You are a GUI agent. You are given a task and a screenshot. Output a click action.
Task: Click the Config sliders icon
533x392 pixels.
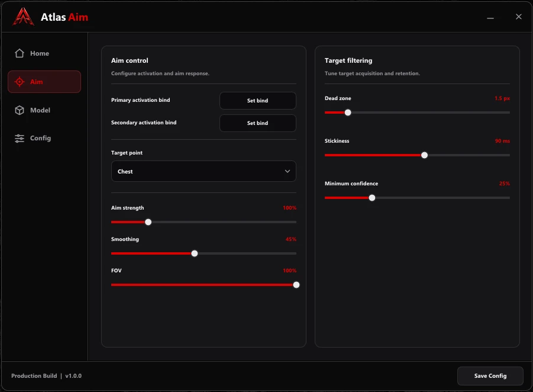click(20, 138)
